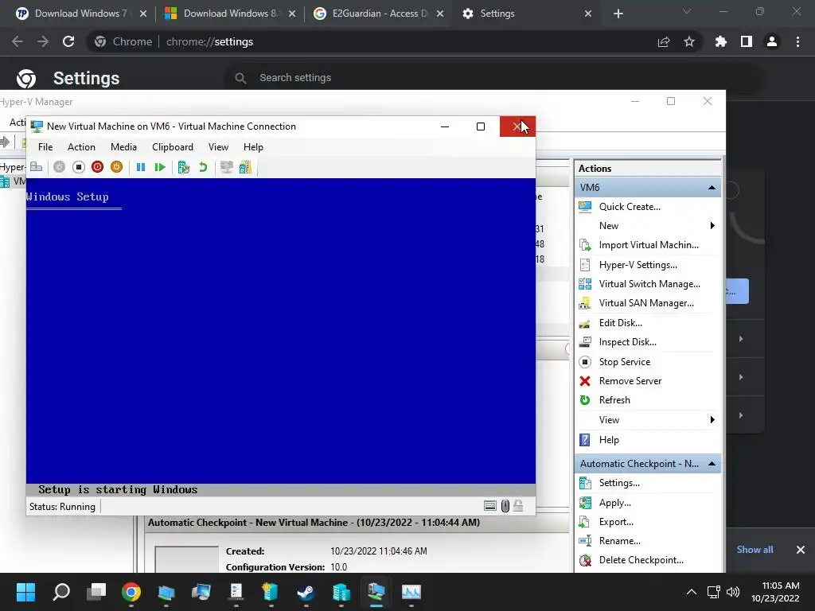Open the Windows Start menu
The image size is (815, 611).
tap(25, 592)
